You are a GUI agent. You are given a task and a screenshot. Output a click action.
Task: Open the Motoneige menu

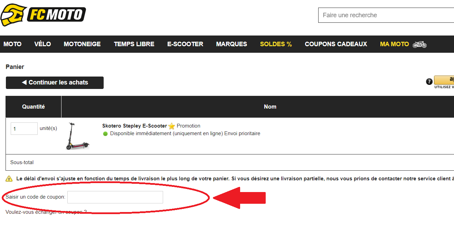[82, 44]
